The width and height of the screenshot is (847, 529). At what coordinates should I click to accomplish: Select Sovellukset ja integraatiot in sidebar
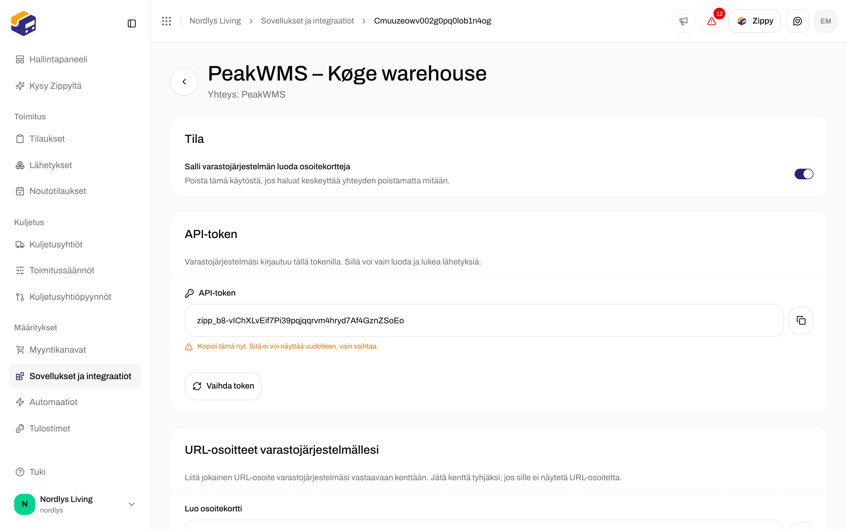click(x=75, y=376)
